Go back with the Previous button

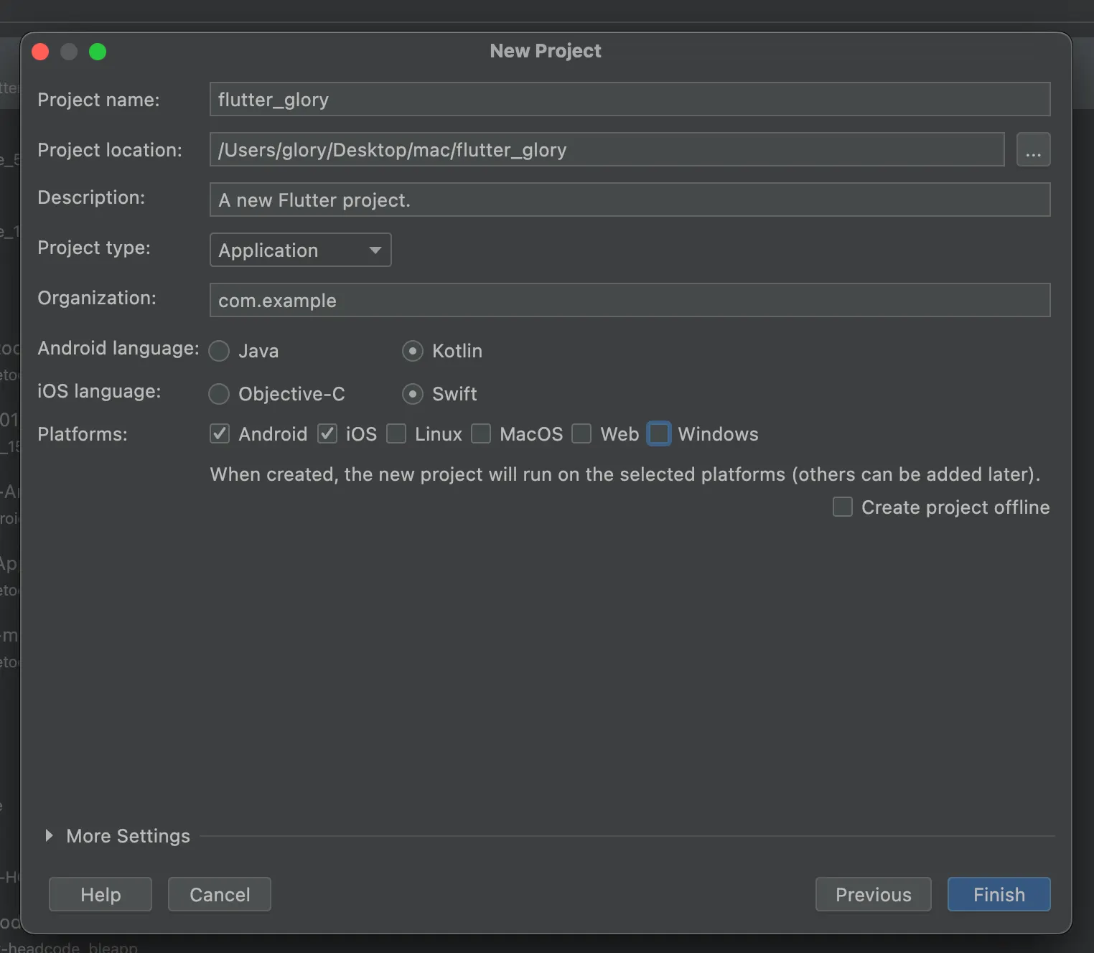pyautogui.click(x=873, y=894)
